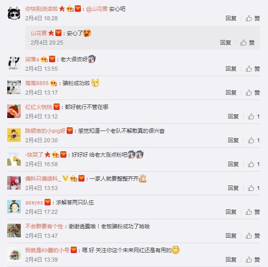
Task: Click thumbs-up on 山花君's reply
Action: pyautogui.click(x=247, y=43)
